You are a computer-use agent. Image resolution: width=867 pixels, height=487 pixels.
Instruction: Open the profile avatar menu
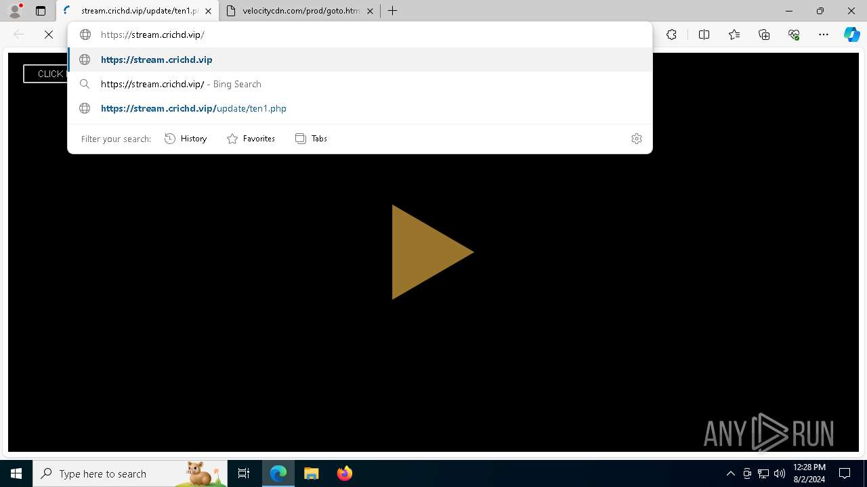pyautogui.click(x=15, y=11)
